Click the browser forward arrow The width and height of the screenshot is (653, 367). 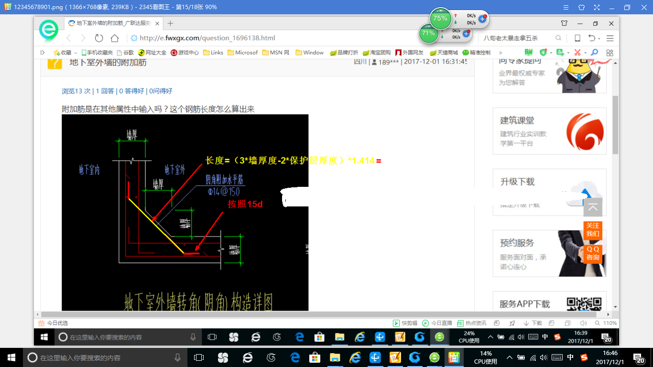click(83, 38)
